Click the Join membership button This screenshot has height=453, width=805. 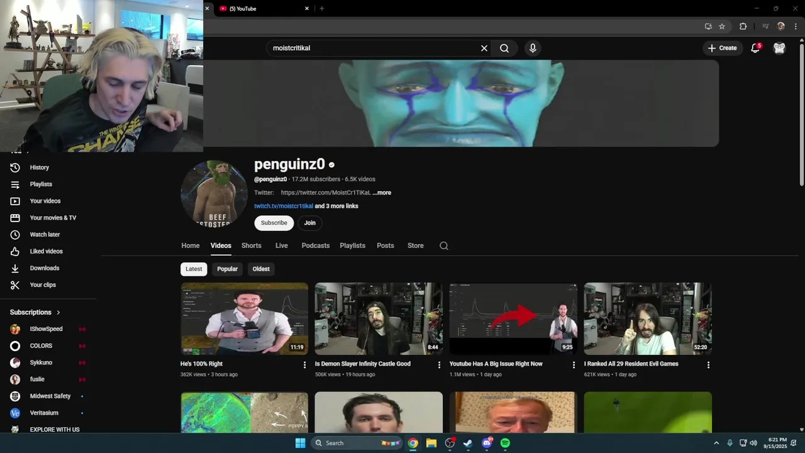[310, 223]
